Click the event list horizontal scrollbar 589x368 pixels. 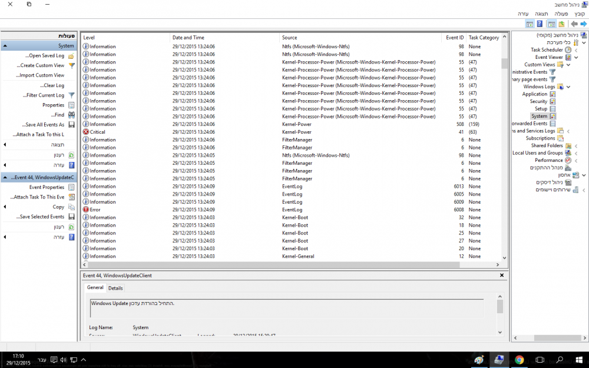(274, 265)
